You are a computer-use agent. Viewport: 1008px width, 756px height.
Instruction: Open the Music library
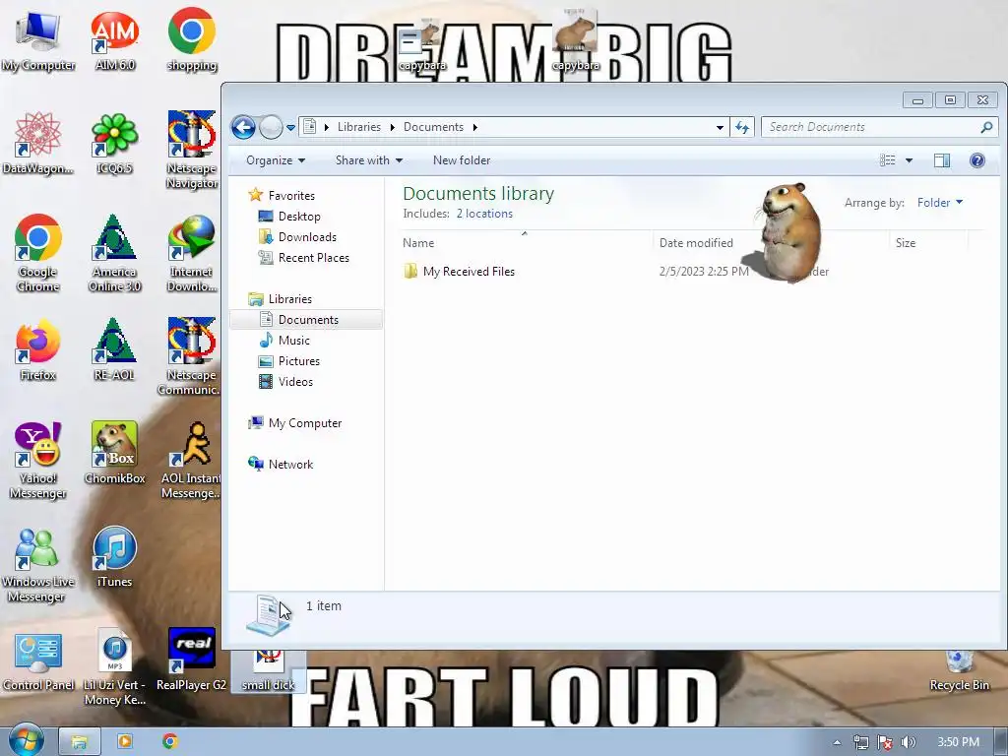click(293, 341)
